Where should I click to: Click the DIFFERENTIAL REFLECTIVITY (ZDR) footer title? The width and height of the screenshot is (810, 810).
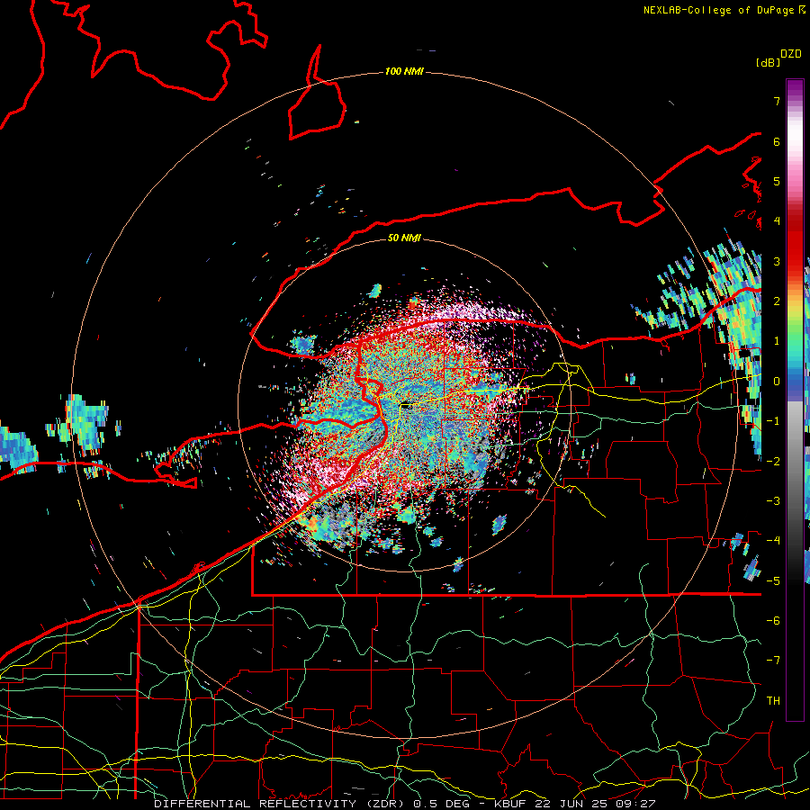(x=281, y=804)
